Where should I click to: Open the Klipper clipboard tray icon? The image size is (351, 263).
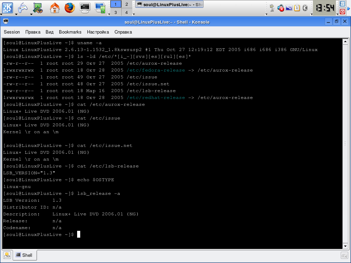297,8
